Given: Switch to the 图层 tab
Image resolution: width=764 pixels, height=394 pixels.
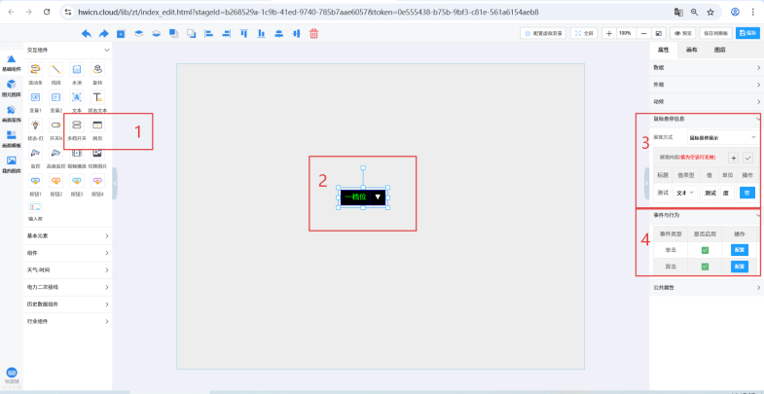Looking at the screenshot, I should coord(719,49).
